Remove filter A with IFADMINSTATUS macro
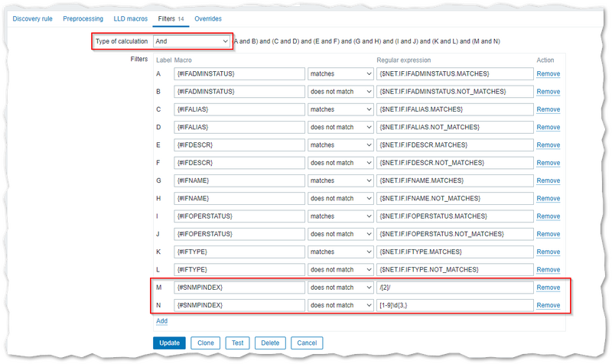Image resolution: width=612 pixels, height=364 pixels. 548,73
